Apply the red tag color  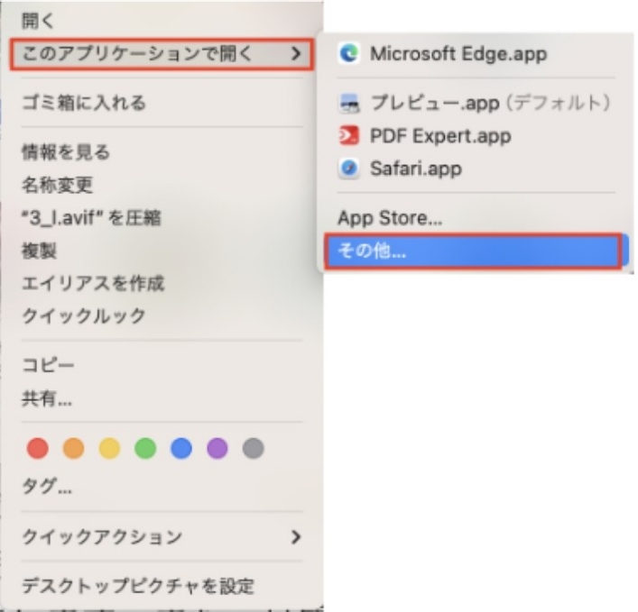pos(37,448)
